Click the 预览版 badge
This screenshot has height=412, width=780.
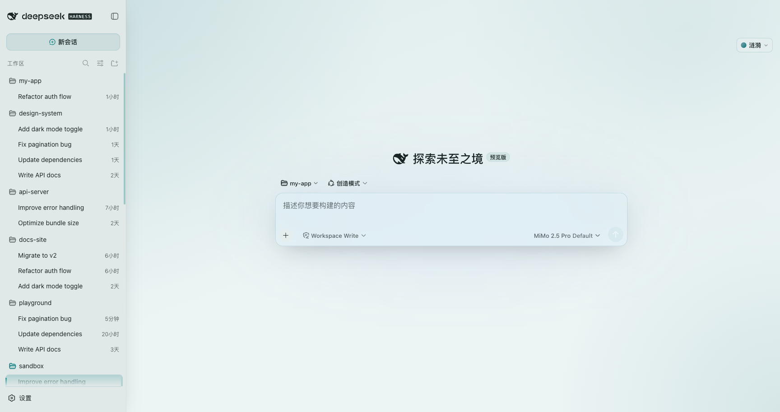(x=498, y=157)
